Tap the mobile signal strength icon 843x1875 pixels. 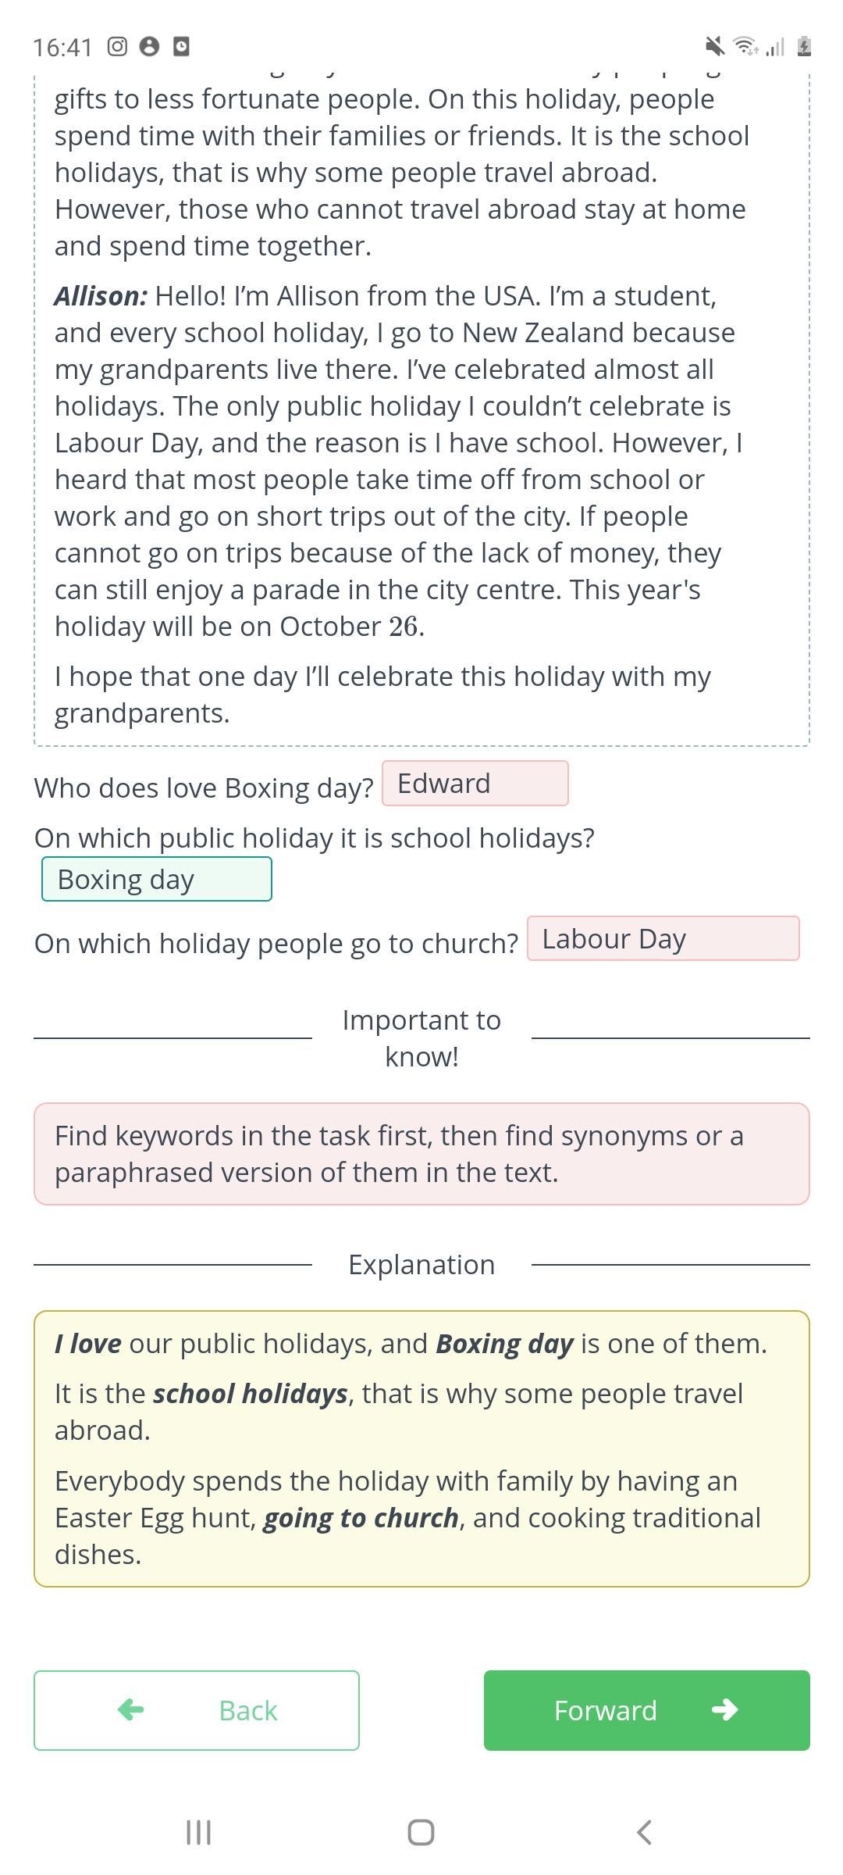tap(775, 47)
